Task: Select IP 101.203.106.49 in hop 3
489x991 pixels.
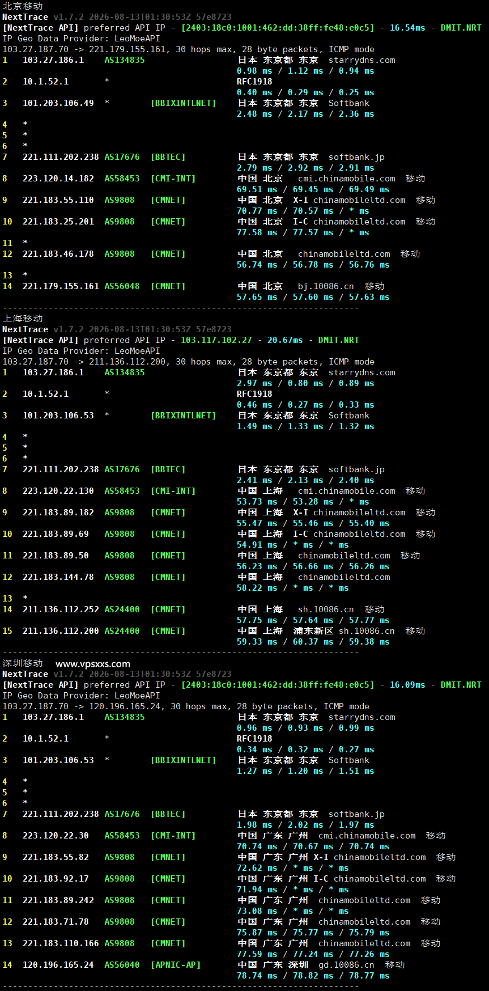Action: pos(58,103)
